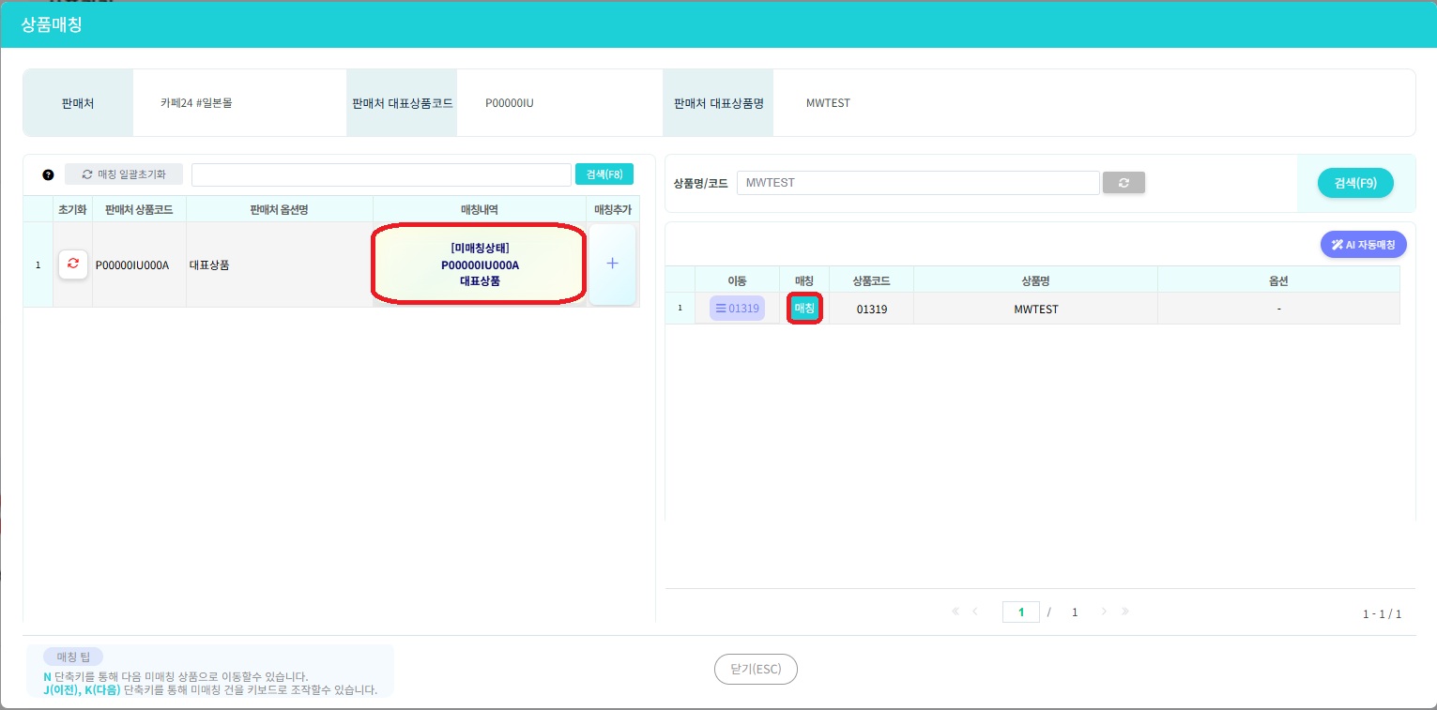
Task: Click 매칭 일괄초기화 button
Action: coord(124,174)
